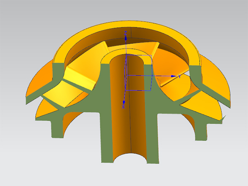
Task: Select the Z axis arrow of the coordinate triad
Action: coord(126,38)
